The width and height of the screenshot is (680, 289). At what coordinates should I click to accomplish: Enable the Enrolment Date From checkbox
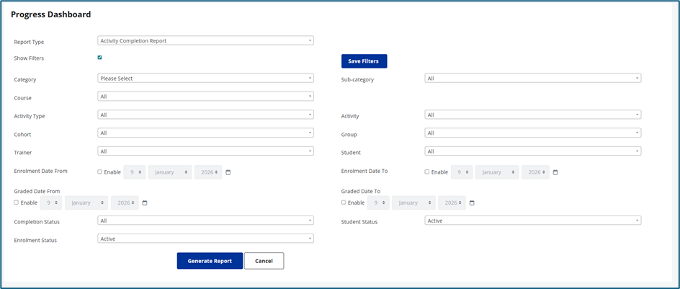click(x=99, y=172)
